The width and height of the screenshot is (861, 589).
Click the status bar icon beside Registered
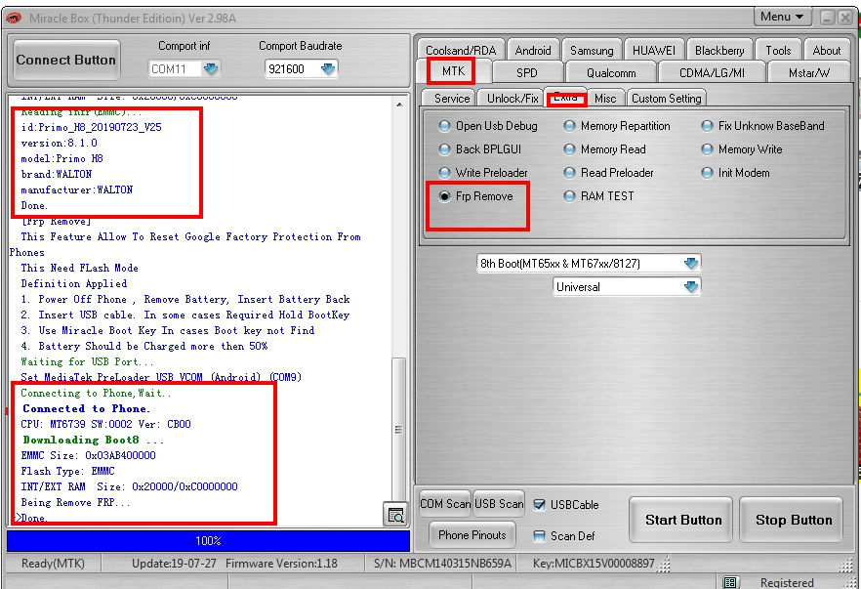pyautogui.click(x=730, y=582)
